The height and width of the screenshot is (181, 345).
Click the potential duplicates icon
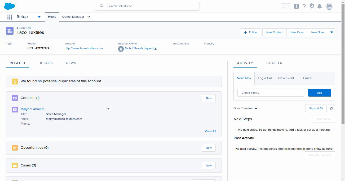[x=15, y=82]
